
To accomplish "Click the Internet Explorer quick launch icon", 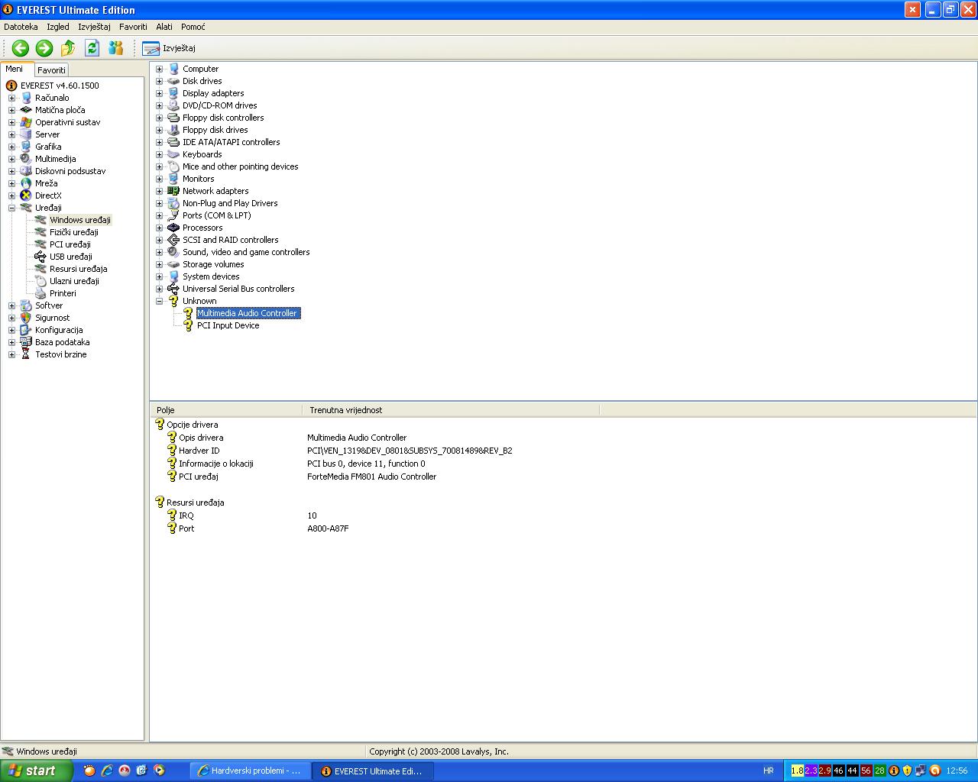I will pos(107,771).
